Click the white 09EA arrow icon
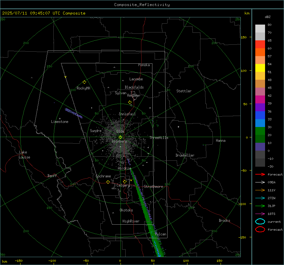This screenshot has width=284, height=265. click(260, 182)
